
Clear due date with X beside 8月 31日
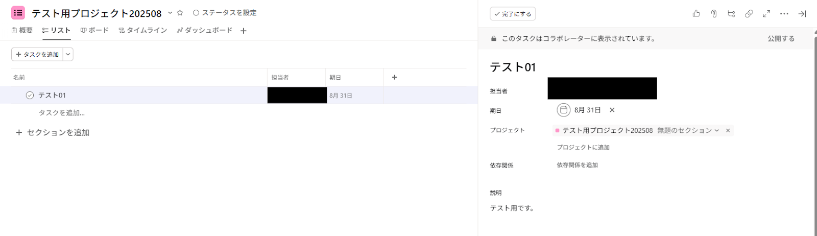[612, 110]
